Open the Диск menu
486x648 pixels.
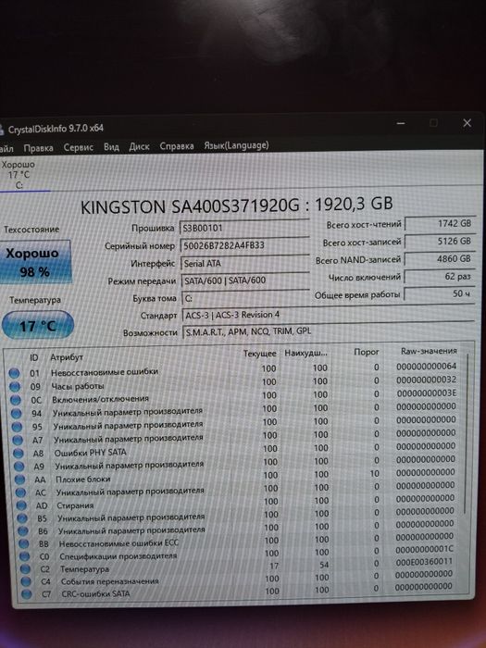coord(139,146)
